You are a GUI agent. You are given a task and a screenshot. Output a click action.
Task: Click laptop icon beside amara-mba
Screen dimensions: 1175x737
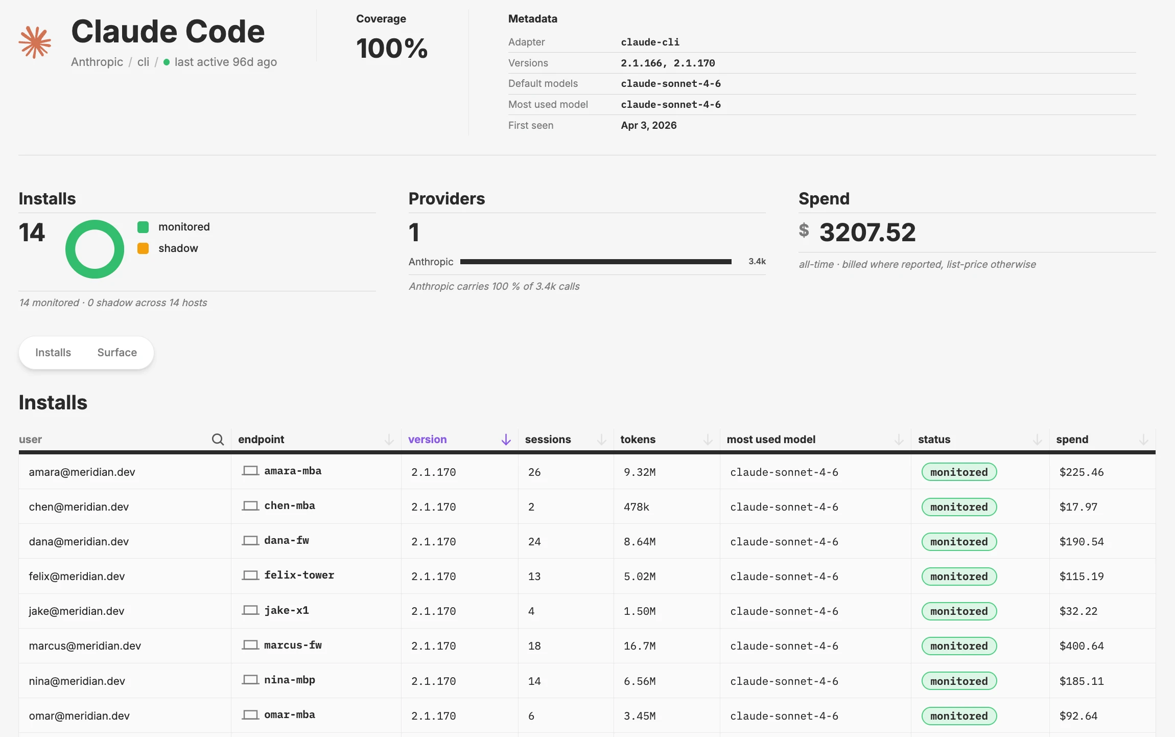pyautogui.click(x=250, y=471)
